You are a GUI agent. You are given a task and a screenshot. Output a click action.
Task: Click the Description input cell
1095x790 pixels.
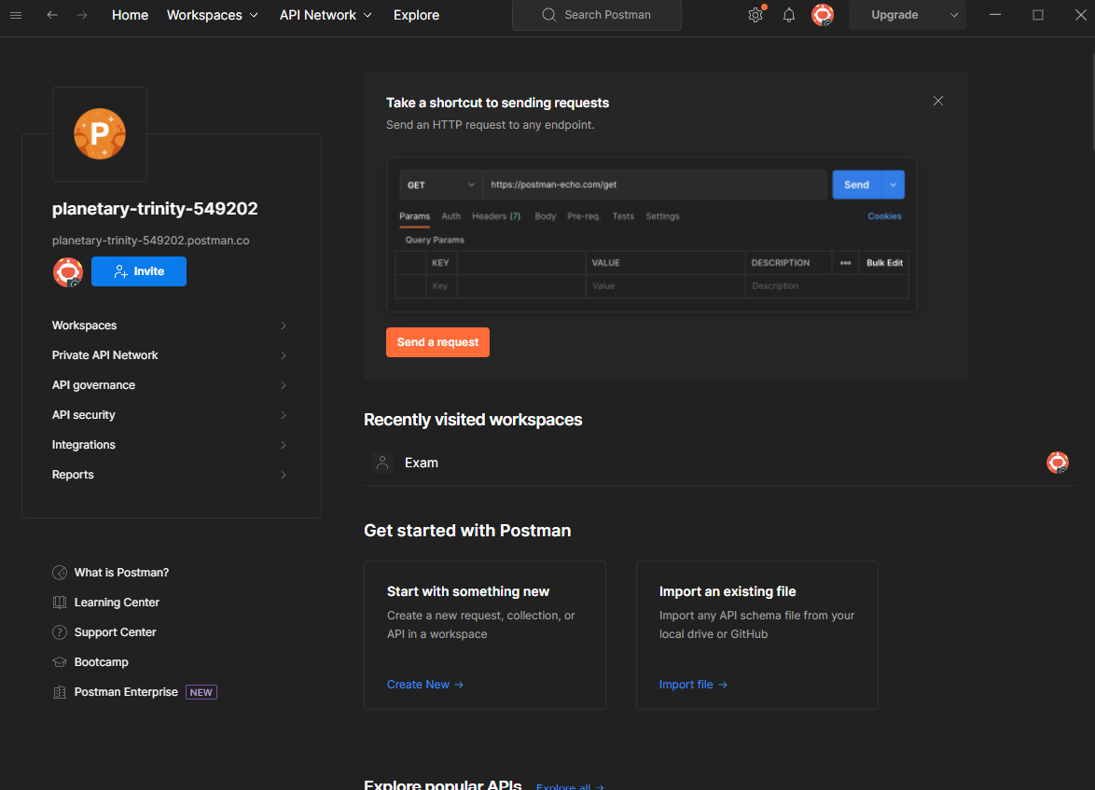826,286
